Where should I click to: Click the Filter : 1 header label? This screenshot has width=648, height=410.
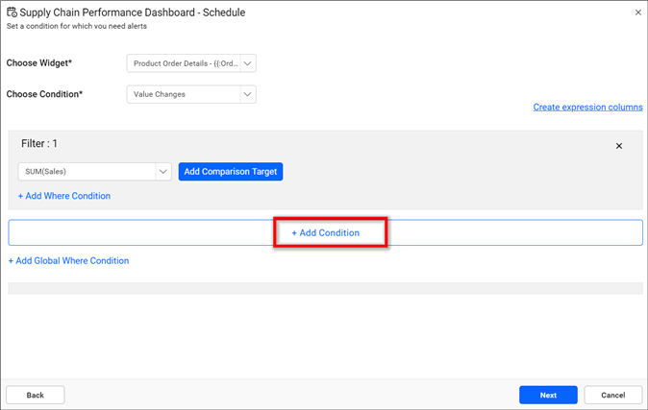[39, 143]
